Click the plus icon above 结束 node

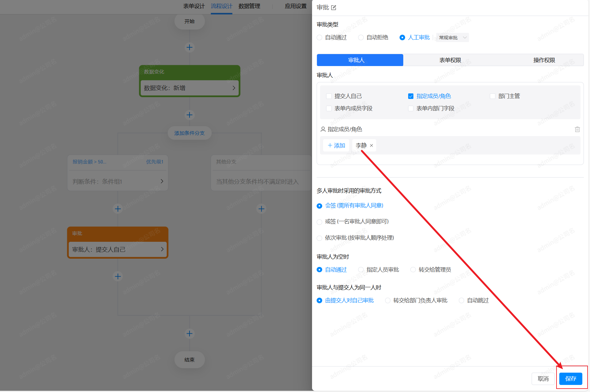pos(190,334)
